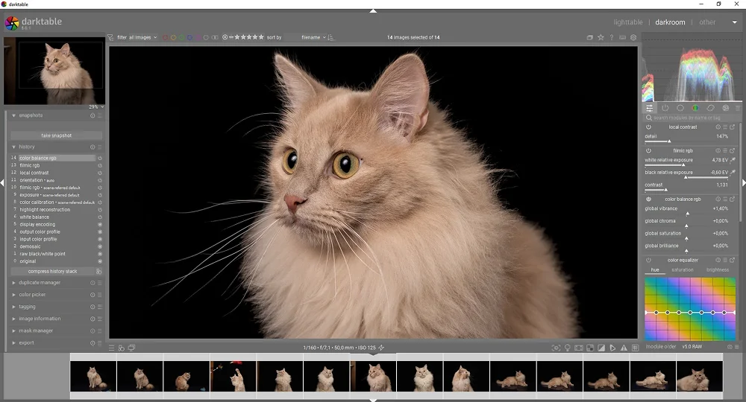Click compress history stack button

53,272
